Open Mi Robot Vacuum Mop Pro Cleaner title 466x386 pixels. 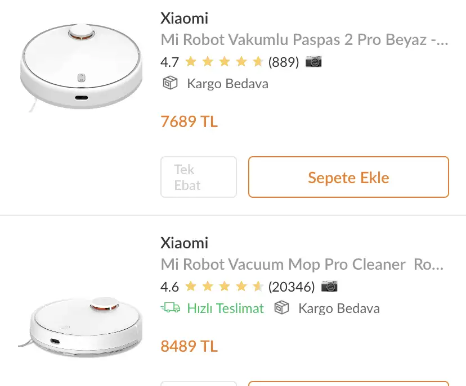point(302,264)
